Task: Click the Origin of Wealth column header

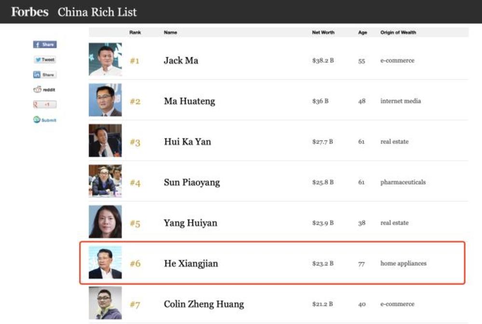Action: [x=398, y=33]
